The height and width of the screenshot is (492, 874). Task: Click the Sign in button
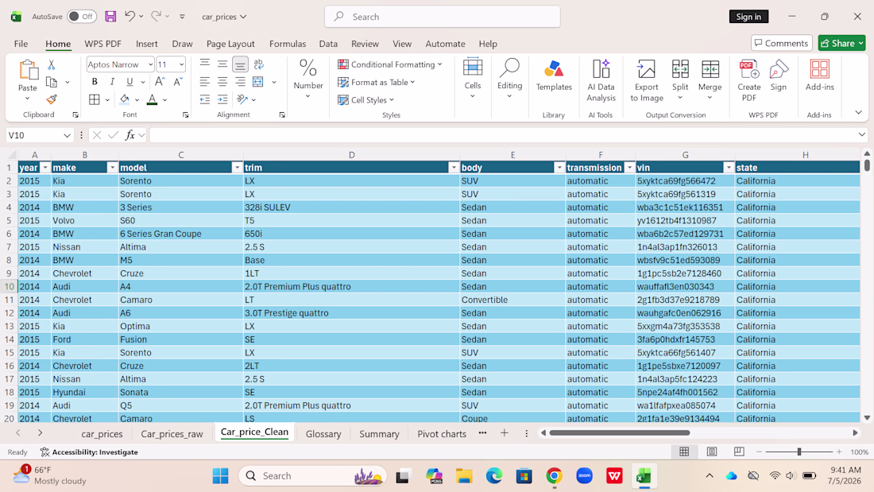coord(748,17)
